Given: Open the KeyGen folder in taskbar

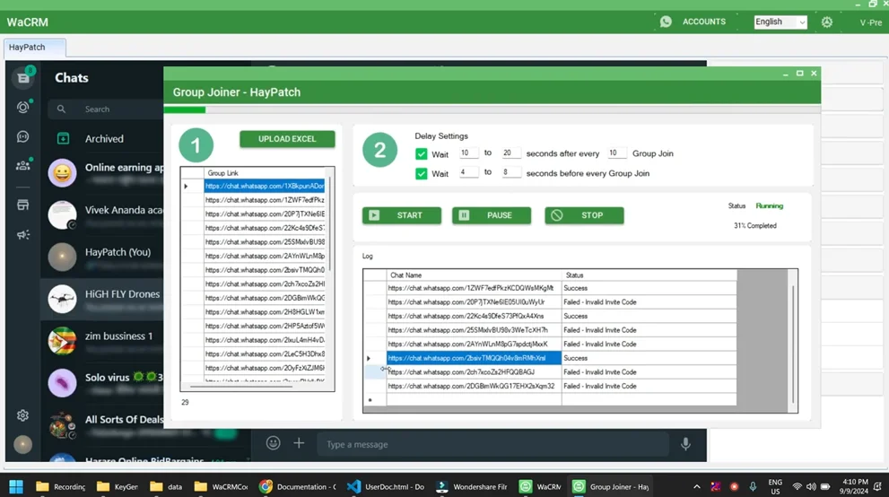Looking at the screenshot, I should tap(118, 486).
